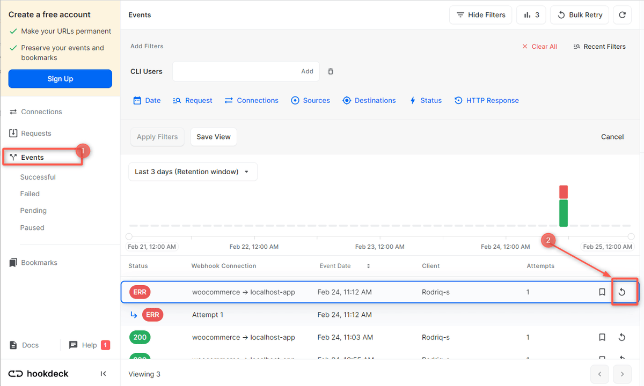Screen dimensions: 644x386
Task: Open the Status filter
Action: click(x=426, y=100)
